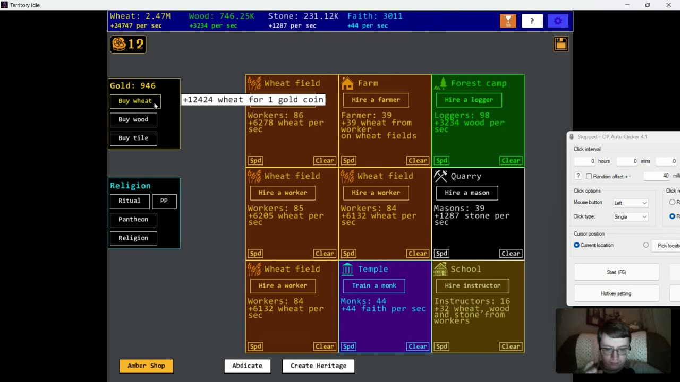This screenshot has width=680, height=382.
Task: Click the random offset value field showing 40
Action: [657, 176]
